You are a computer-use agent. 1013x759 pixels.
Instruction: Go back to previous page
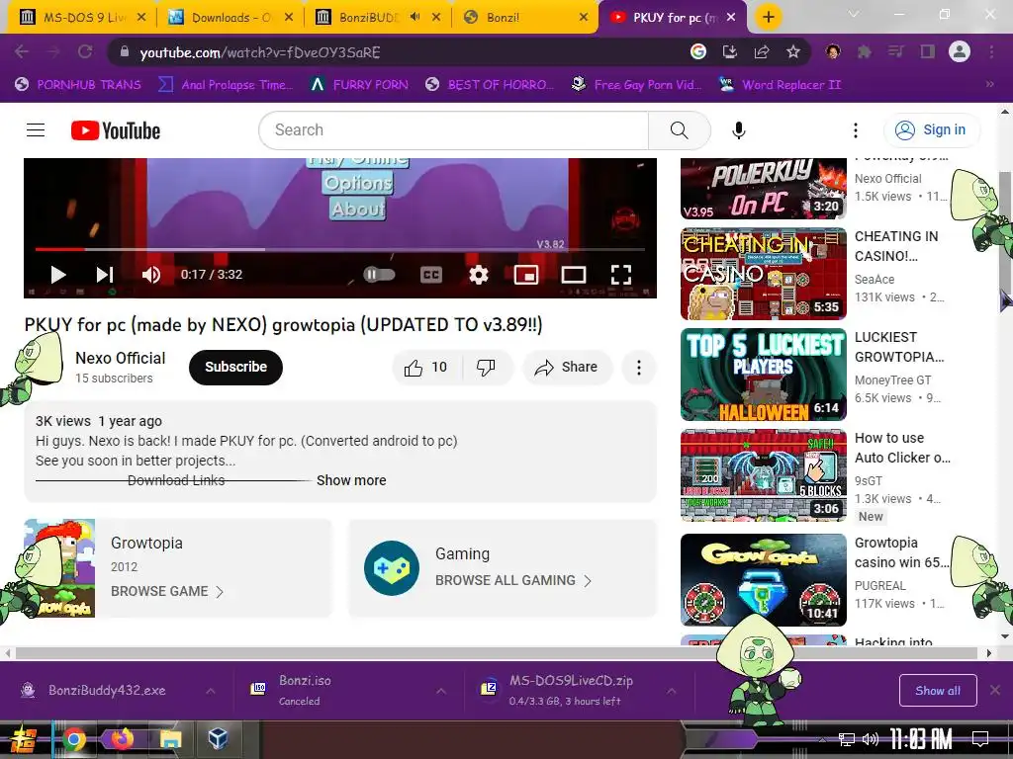(22, 51)
